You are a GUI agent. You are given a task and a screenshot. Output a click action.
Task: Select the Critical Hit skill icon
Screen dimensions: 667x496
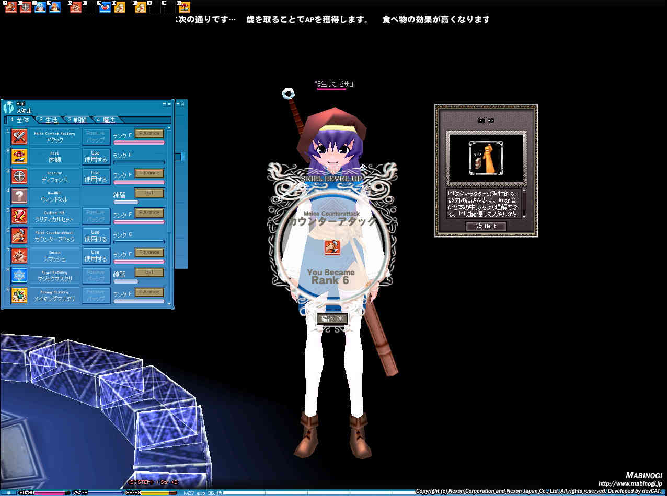click(x=19, y=216)
